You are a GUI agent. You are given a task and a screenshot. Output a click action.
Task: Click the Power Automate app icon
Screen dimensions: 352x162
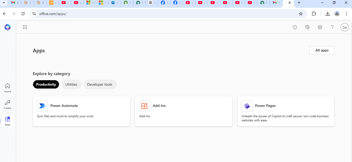click(x=42, y=106)
